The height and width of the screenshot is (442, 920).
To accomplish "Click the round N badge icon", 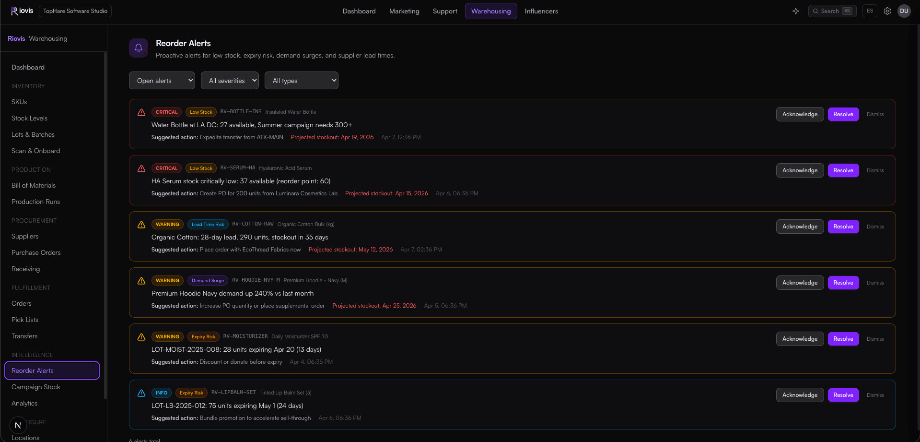I will pyautogui.click(x=18, y=425).
